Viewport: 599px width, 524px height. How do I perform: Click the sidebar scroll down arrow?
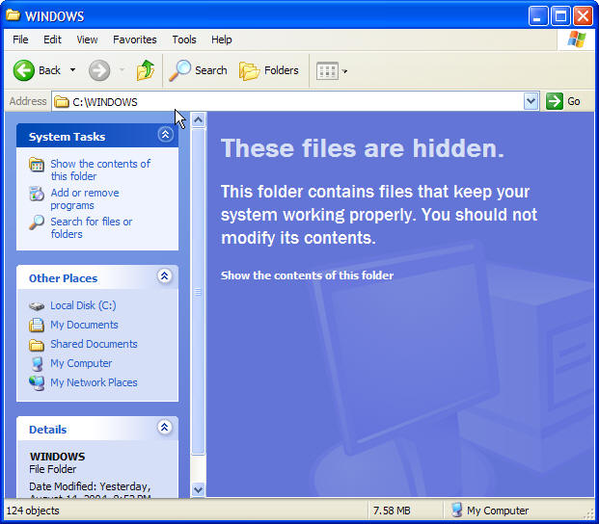click(198, 489)
